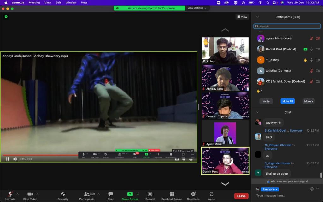323x202 pixels.
Task: Expand share options arrow next to Share Screen
Action: coord(138,194)
